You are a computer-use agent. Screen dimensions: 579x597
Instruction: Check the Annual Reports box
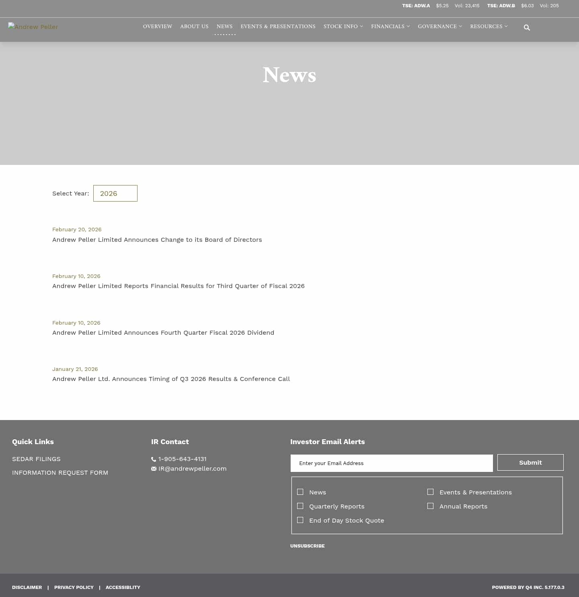tap(430, 506)
